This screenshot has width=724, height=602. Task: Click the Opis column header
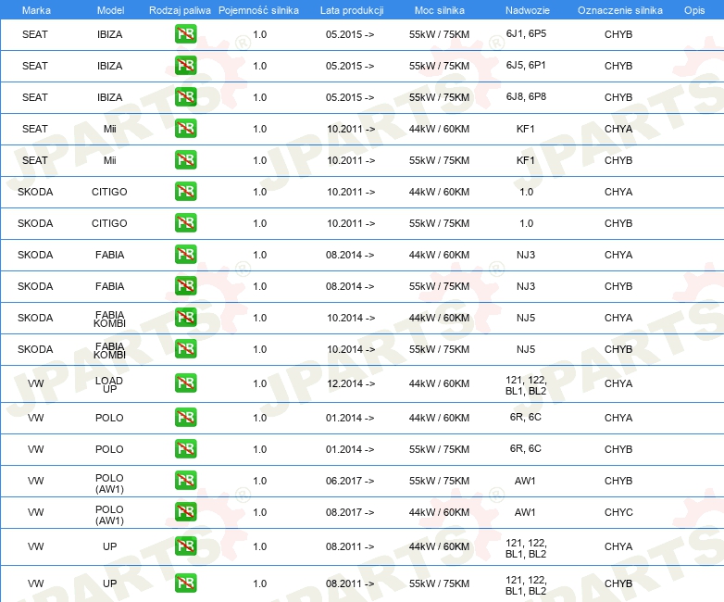[694, 10]
